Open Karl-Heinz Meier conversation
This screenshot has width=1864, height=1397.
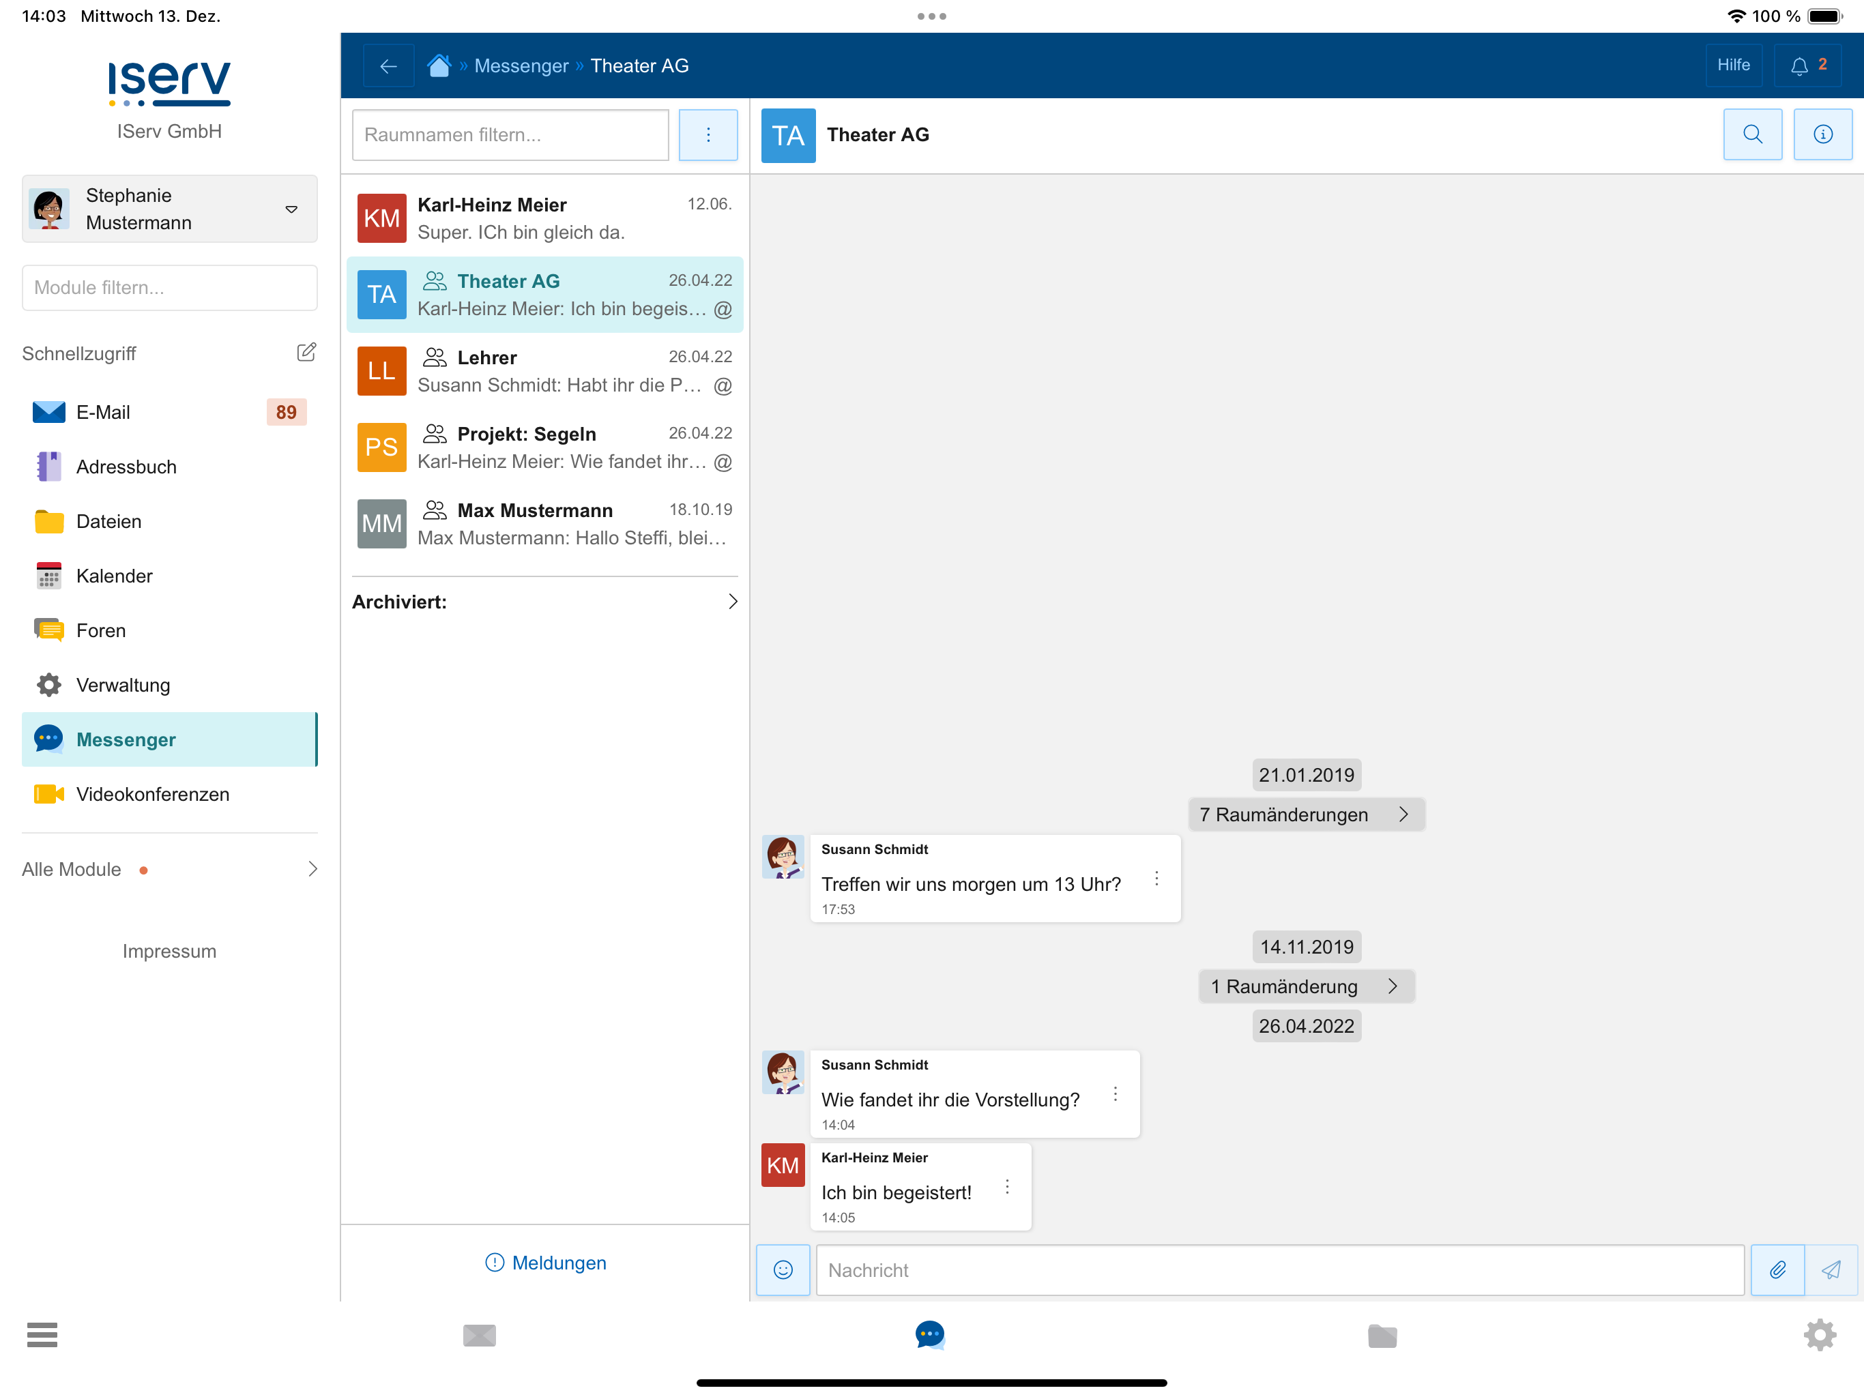(544, 218)
